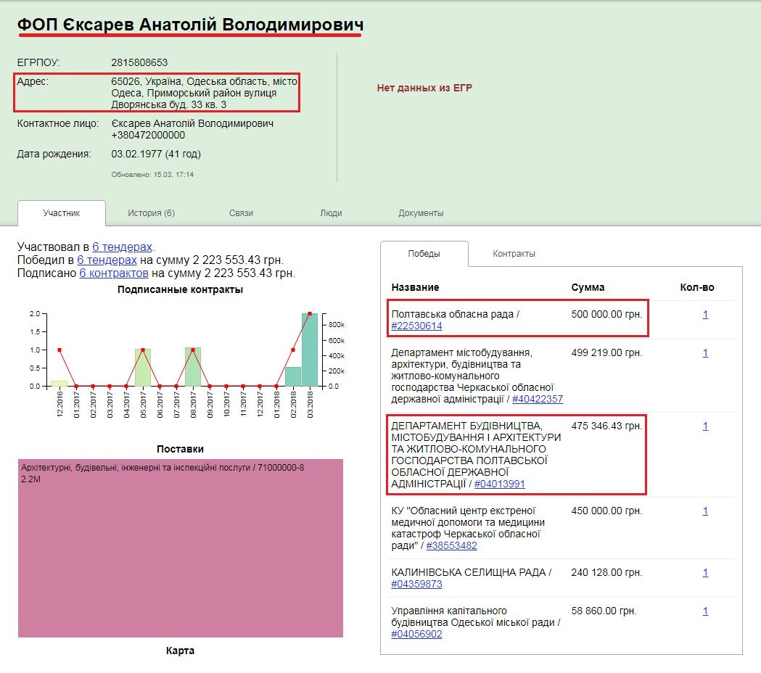
Task: Click count '1' in the 500 000.00 грн. row
Action: pos(705,315)
